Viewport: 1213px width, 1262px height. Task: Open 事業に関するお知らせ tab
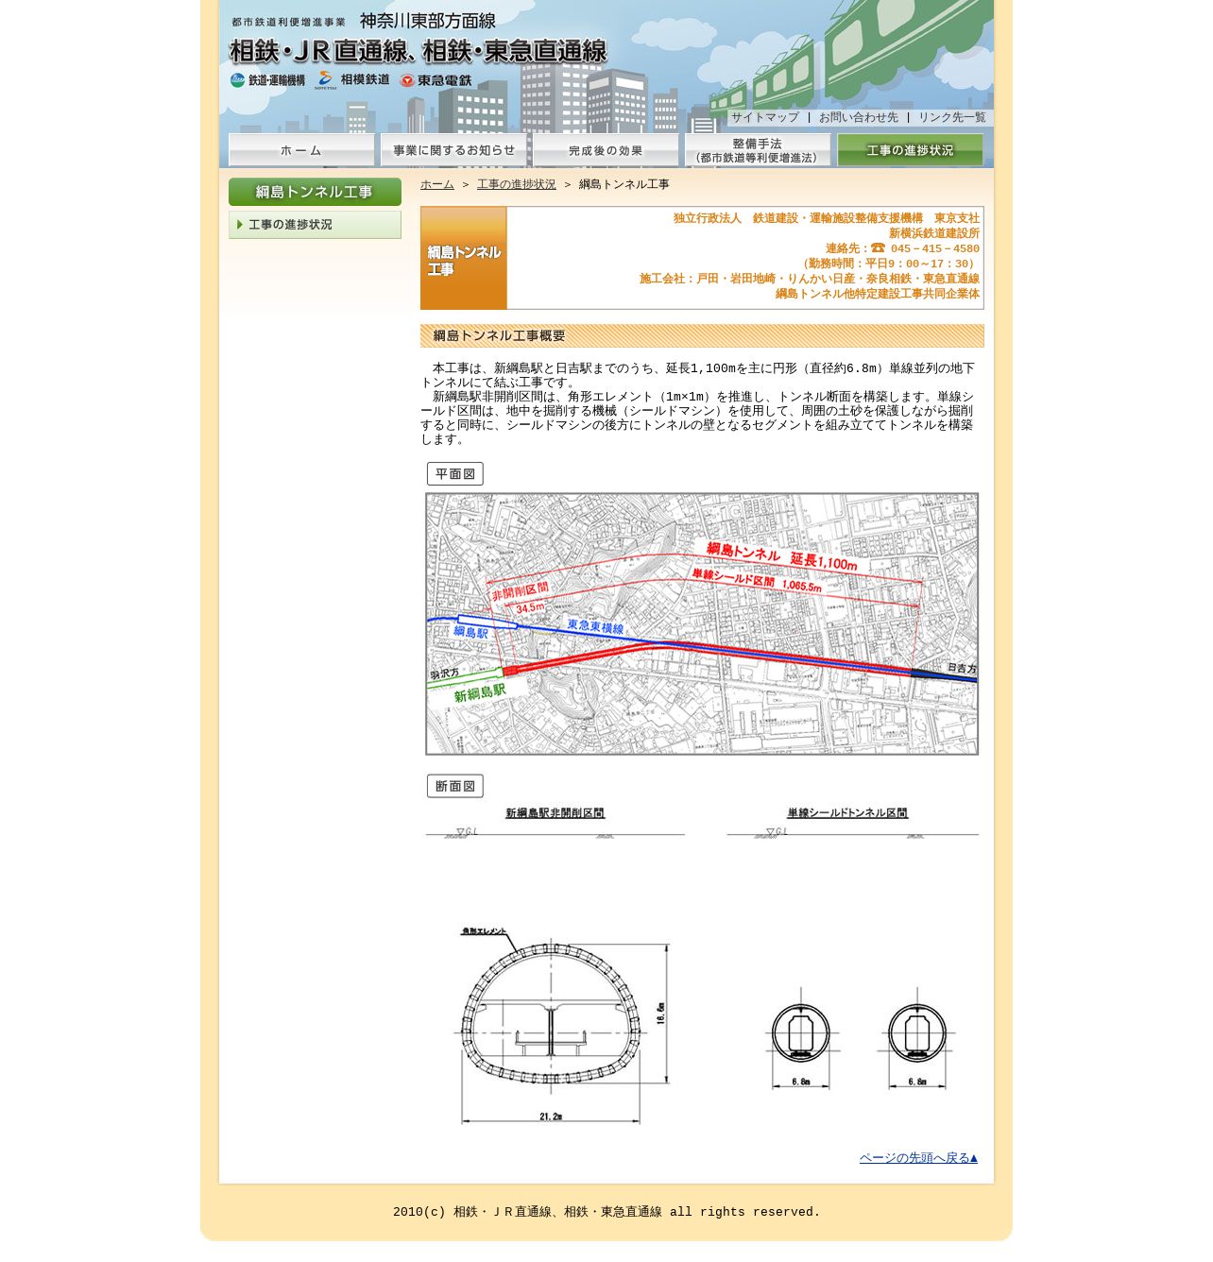(x=453, y=150)
